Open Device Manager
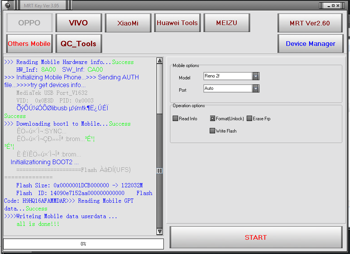The width and height of the screenshot is (350, 254). pos(311,44)
